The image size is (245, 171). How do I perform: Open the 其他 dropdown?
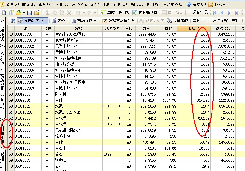click(198, 21)
